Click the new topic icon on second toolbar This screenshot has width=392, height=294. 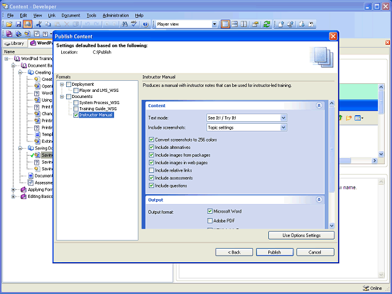[x=28, y=34]
